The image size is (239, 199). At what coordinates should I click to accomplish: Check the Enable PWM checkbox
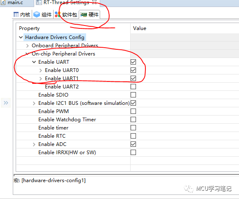[x=133, y=111]
